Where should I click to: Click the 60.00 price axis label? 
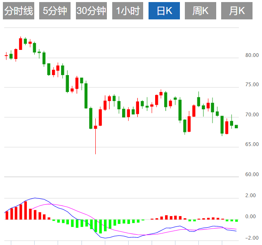tap(252, 174)
